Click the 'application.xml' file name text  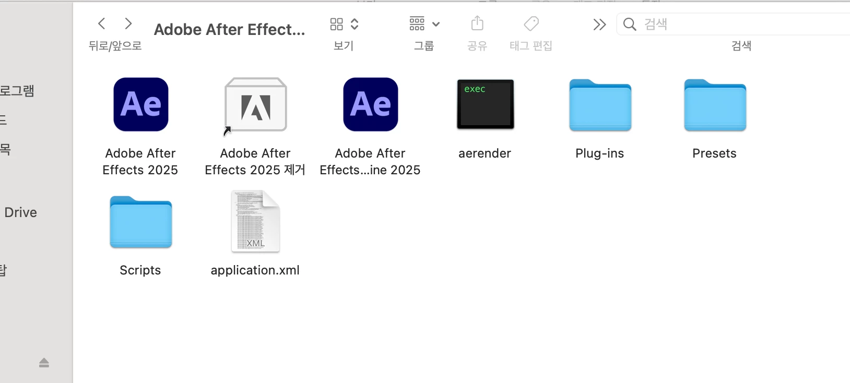(255, 270)
